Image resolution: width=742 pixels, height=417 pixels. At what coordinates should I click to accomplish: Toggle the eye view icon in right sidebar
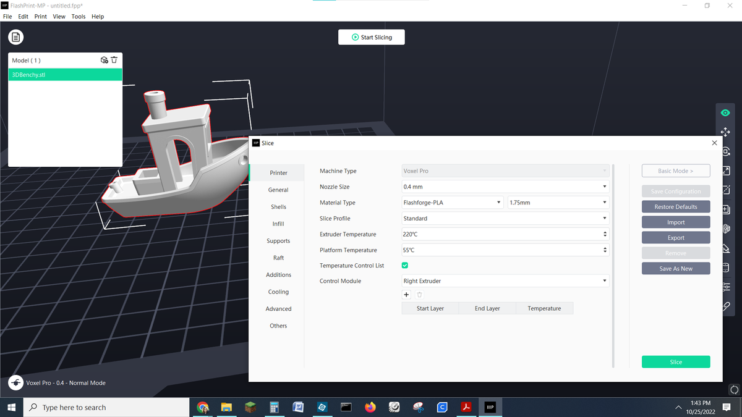(x=725, y=112)
